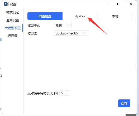
Task: Close the 设置 dialog
Action: [131, 4]
